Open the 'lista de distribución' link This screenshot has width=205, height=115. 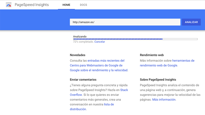109,104
